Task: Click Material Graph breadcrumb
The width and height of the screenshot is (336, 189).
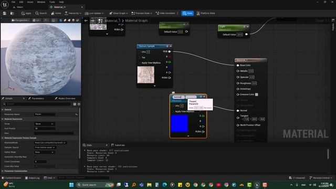Action: pyautogui.click(x=136, y=20)
